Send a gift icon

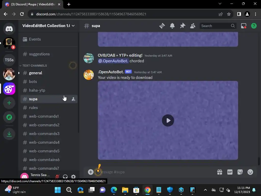click(220, 172)
